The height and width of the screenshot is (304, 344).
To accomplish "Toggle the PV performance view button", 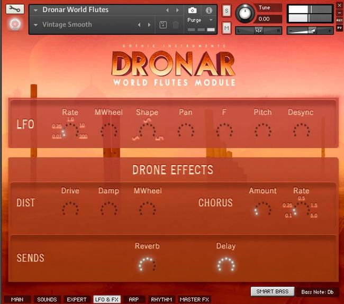I will [x=339, y=28].
